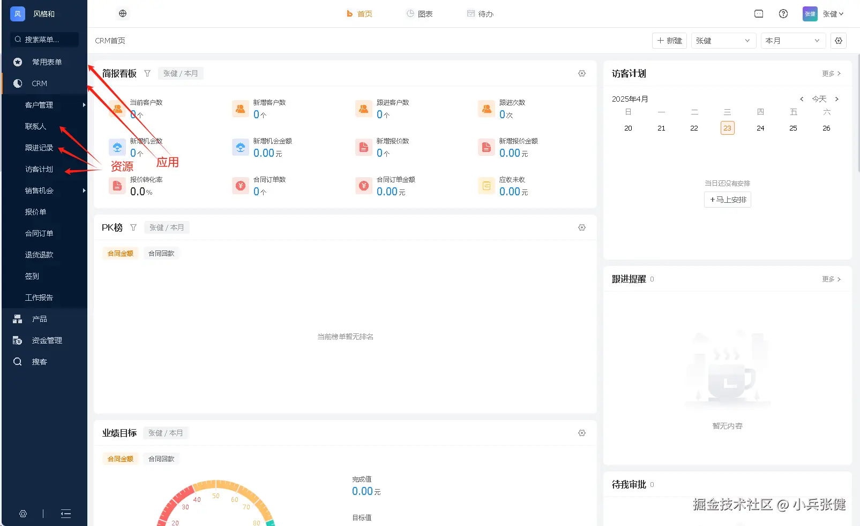Image resolution: width=860 pixels, height=526 pixels.
Task: Open 资金管理 in sidebar
Action: tap(45, 340)
